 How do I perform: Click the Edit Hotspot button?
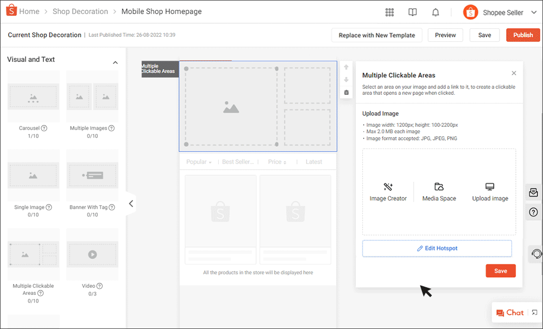click(437, 248)
